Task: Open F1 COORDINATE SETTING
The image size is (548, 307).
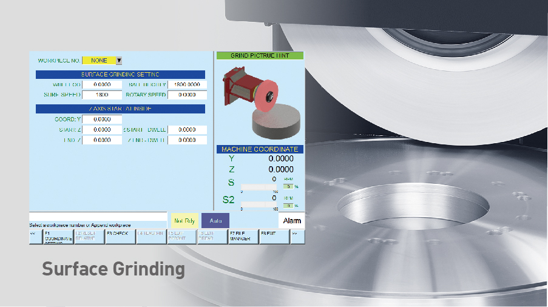Action: pos(58,237)
